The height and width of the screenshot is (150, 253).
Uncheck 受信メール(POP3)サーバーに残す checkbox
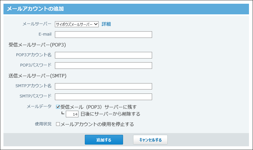(x=58, y=107)
